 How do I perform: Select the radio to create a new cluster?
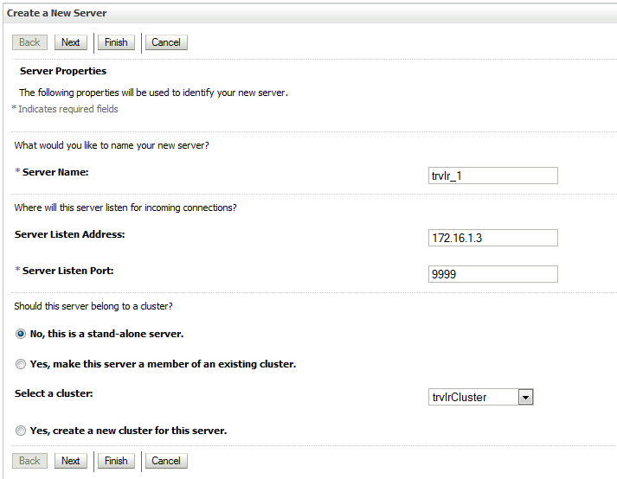(x=21, y=431)
